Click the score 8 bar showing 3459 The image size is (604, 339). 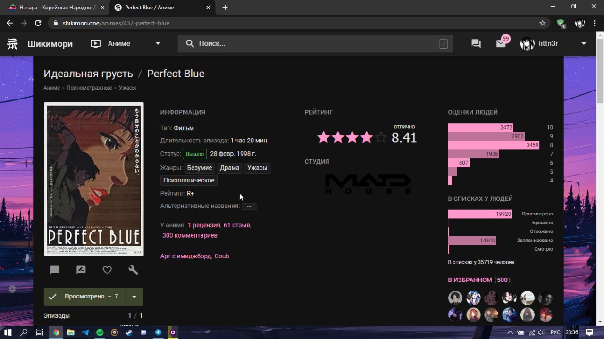pos(494,145)
